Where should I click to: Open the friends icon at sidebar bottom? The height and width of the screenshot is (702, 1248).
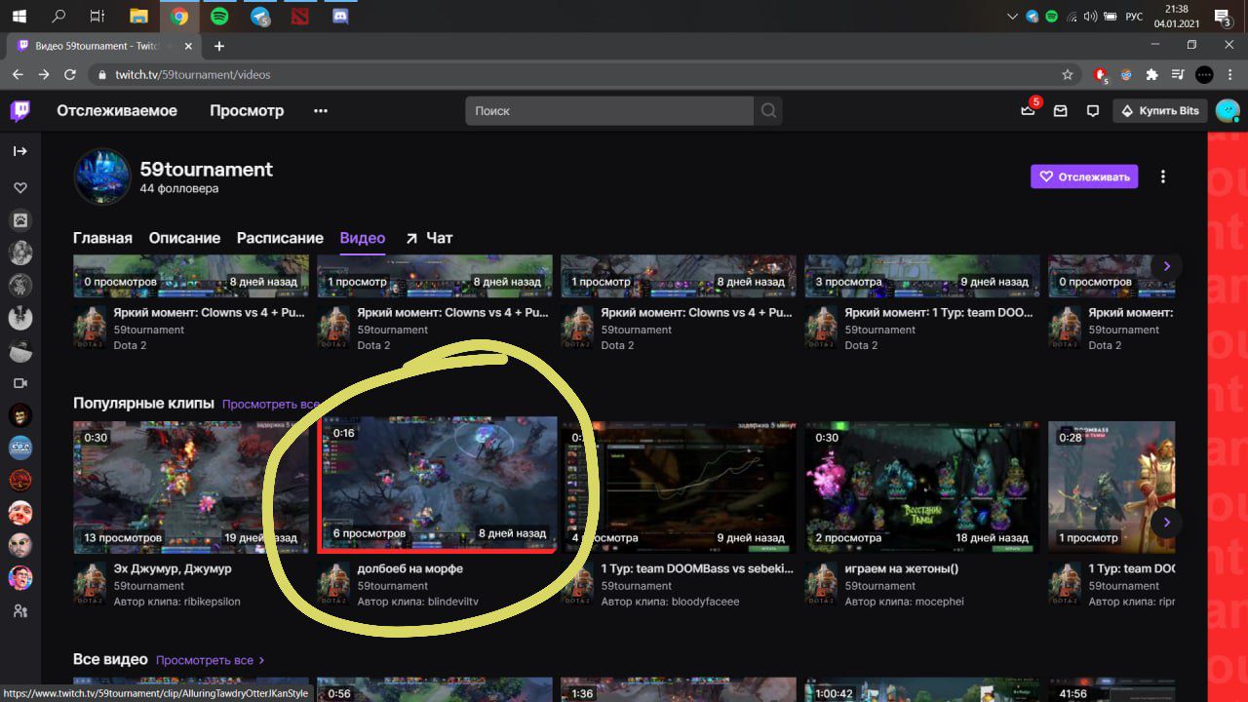point(20,611)
